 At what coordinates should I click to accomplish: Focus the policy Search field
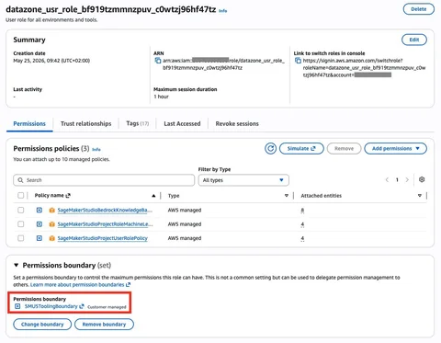pos(104,180)
